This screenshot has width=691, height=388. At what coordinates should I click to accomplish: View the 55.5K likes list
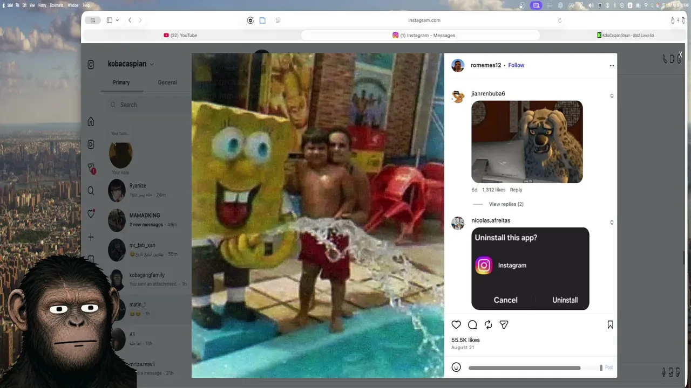point(465,340)
